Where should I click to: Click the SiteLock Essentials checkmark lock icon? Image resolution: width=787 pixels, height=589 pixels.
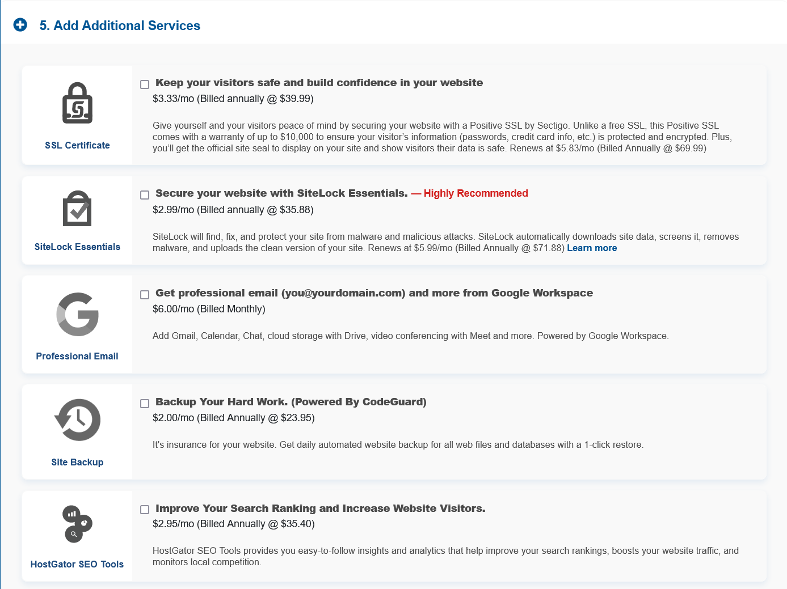coord(77,209)
